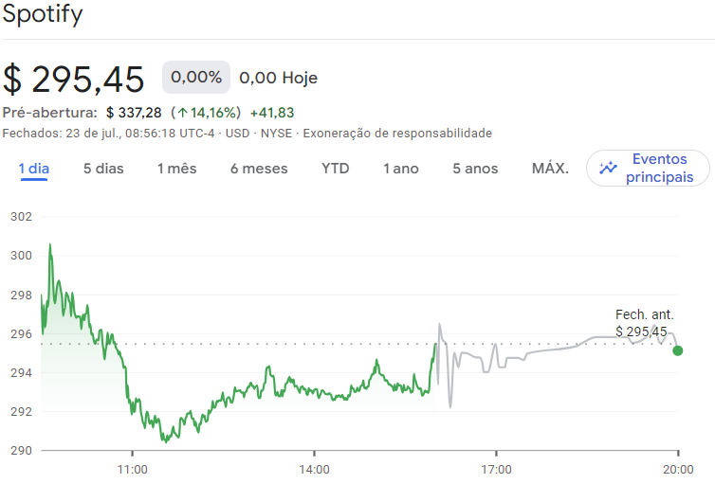This screenshot has height=484, width=715.
Task: Click the sparkle chart icon in Eventos principais
Action: tap(608, 168)
